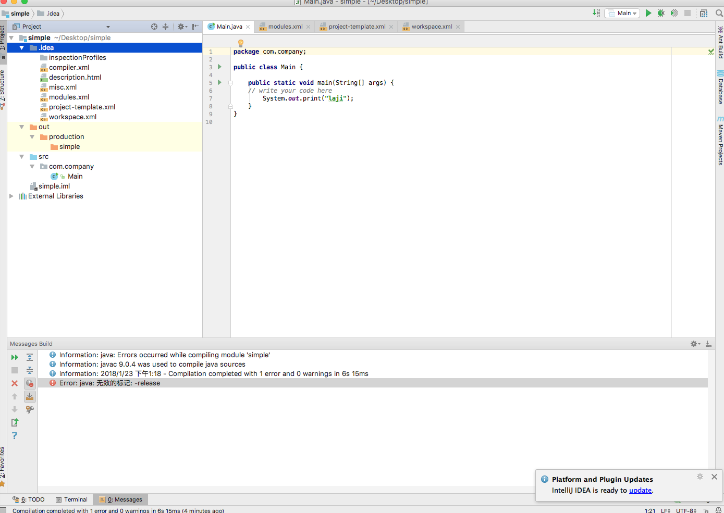Open Search Everywhere magnifier

pyautogui.click(x=719, y=13)
